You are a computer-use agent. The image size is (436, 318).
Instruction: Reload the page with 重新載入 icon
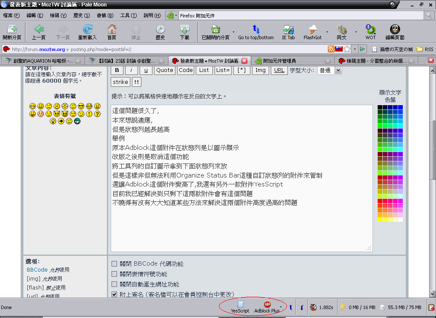tap(87, 32)
